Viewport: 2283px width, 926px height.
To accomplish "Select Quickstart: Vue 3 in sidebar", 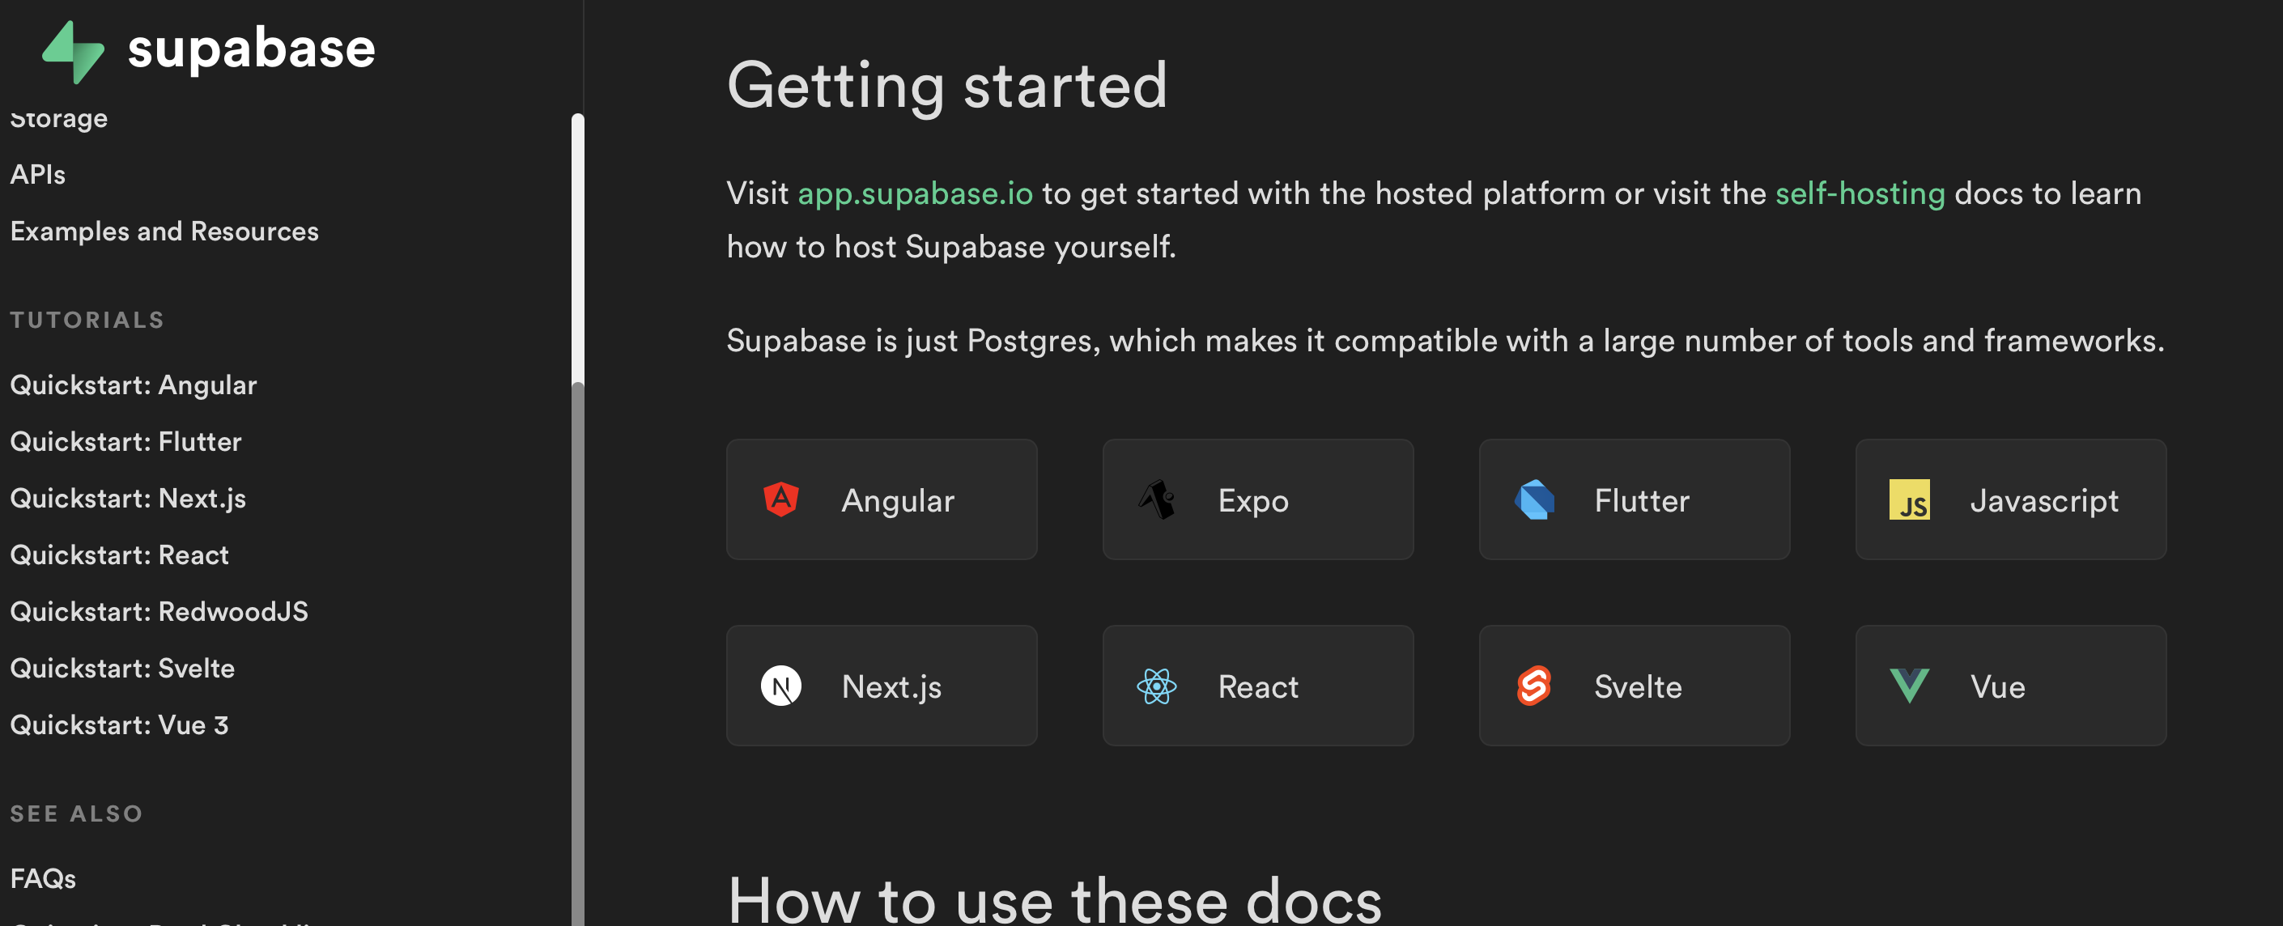I will tap(119, 724).
